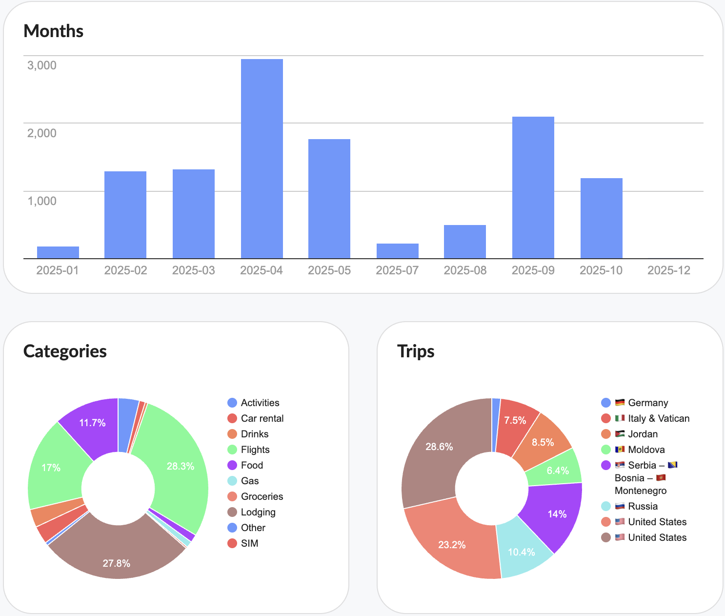Click the Serbia flag icon in legend
This screenshot has height=616, width=725.
point(620,465)
